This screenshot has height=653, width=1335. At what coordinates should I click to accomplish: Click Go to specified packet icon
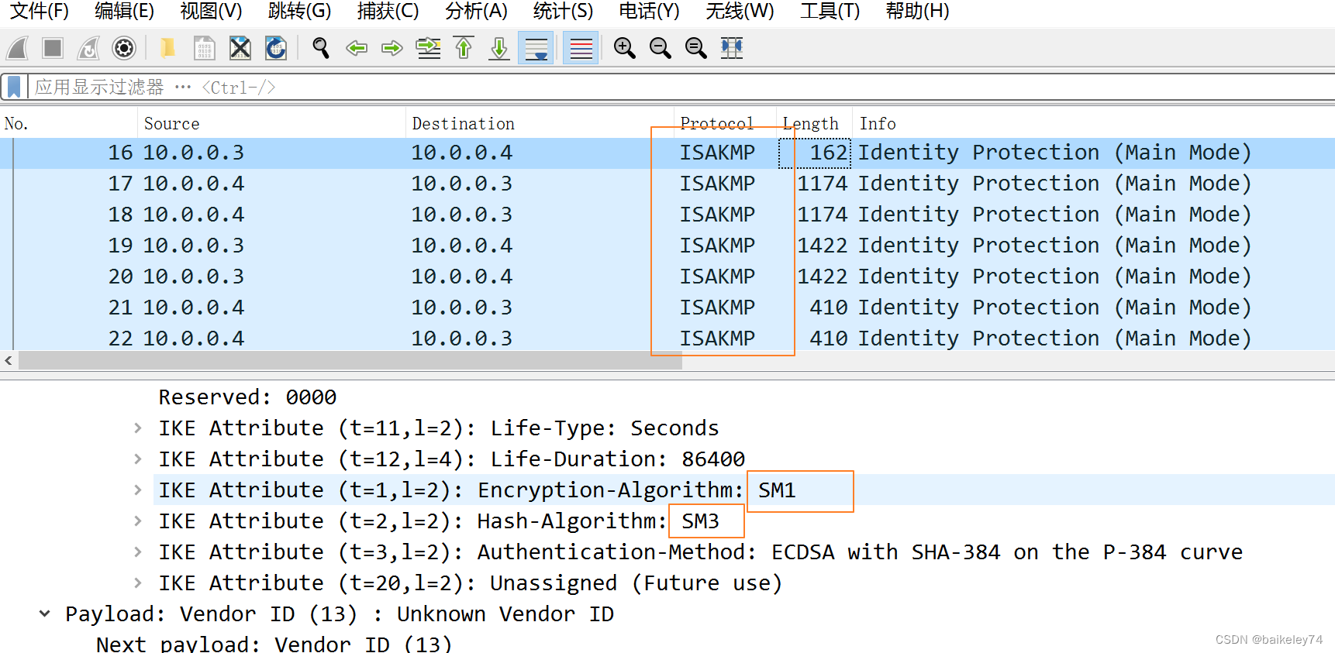pyautogui.click(x=428, y=48)
